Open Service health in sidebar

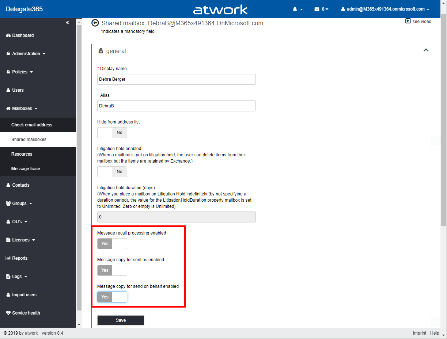(26, 313)
